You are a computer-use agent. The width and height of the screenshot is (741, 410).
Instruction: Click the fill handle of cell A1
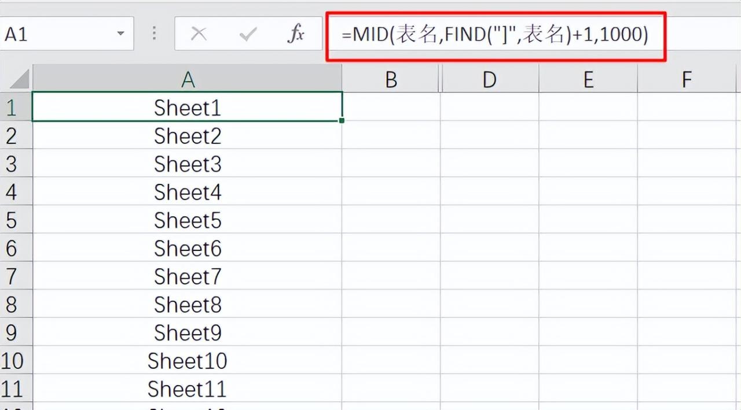coord(342,120)
